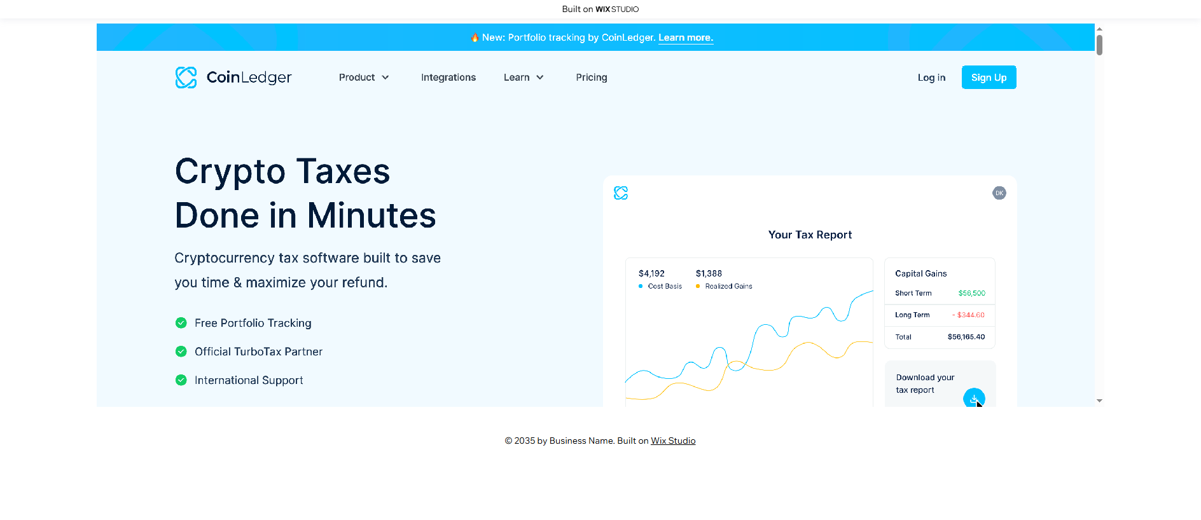Click the Your Tax Report heading
The image size is (1201, 520).
point(810,235)
